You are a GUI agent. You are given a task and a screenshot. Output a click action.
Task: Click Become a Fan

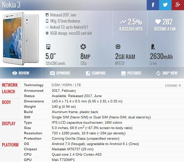[165, 29]
